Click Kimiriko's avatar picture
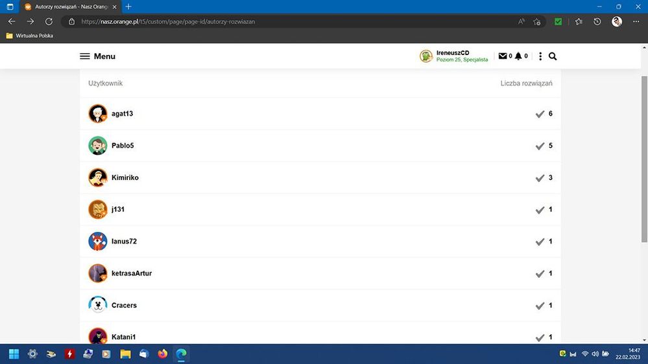Image resolution: width=648 pixels, height=364 pixels. pyautogui.click(x=97, y=177)
